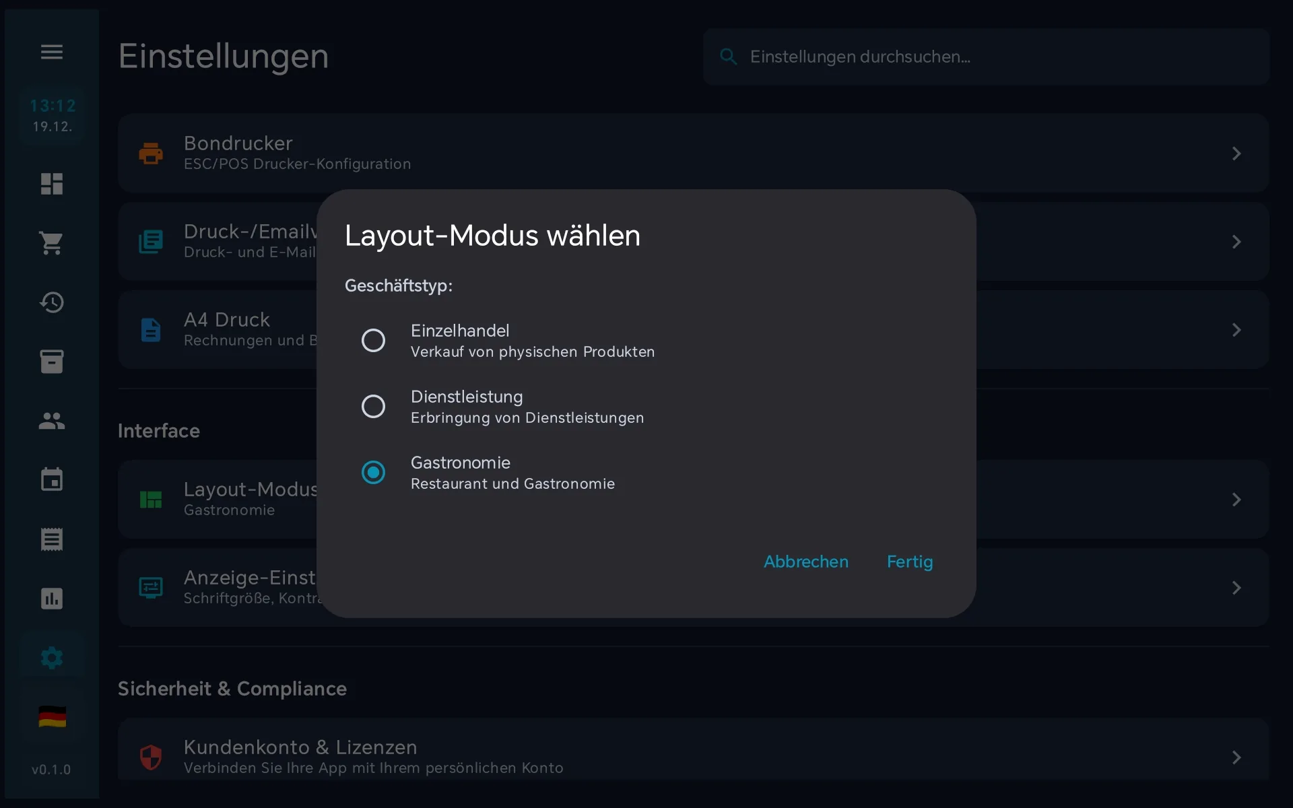Expand the Bondrucker row chevron
The width and height of the screenshot is (1293, 808).
(1236, 154)
